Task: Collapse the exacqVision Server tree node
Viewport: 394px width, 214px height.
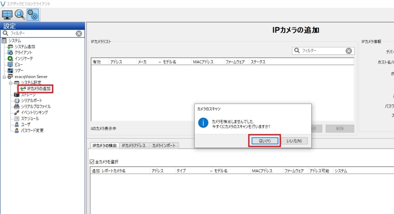Action: pyautogui.click(x=4, y=77)
